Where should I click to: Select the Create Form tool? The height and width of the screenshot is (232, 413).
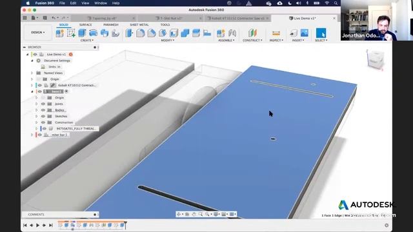(x=116, y=33)
